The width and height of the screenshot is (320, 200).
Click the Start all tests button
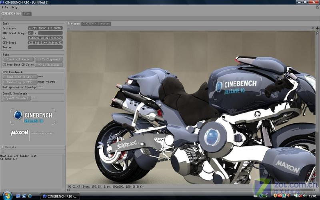[18, 59]
